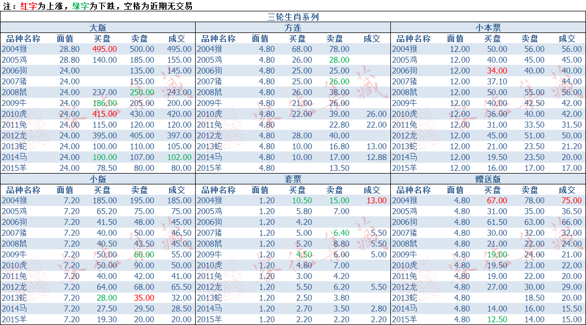Click 42.50 卖盘 for 小本票 2009牛
This screenshot has width=586, height=325.
coord(535,103)
